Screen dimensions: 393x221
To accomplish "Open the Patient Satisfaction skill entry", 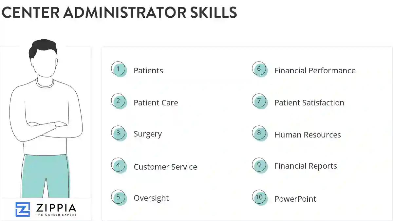I will click(x=309, y=103).
